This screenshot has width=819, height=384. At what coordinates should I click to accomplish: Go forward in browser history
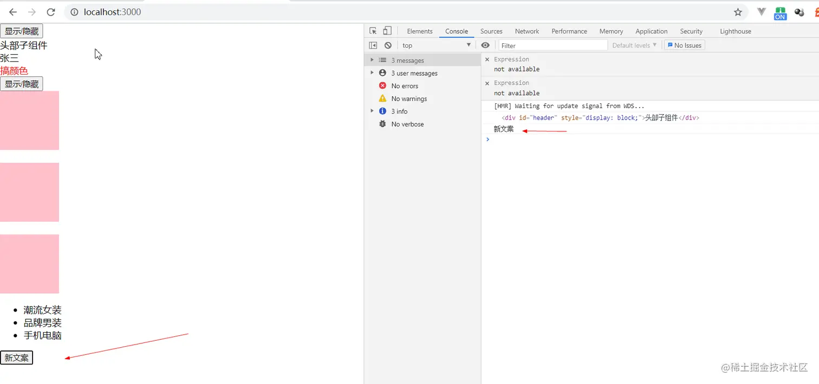32,12
